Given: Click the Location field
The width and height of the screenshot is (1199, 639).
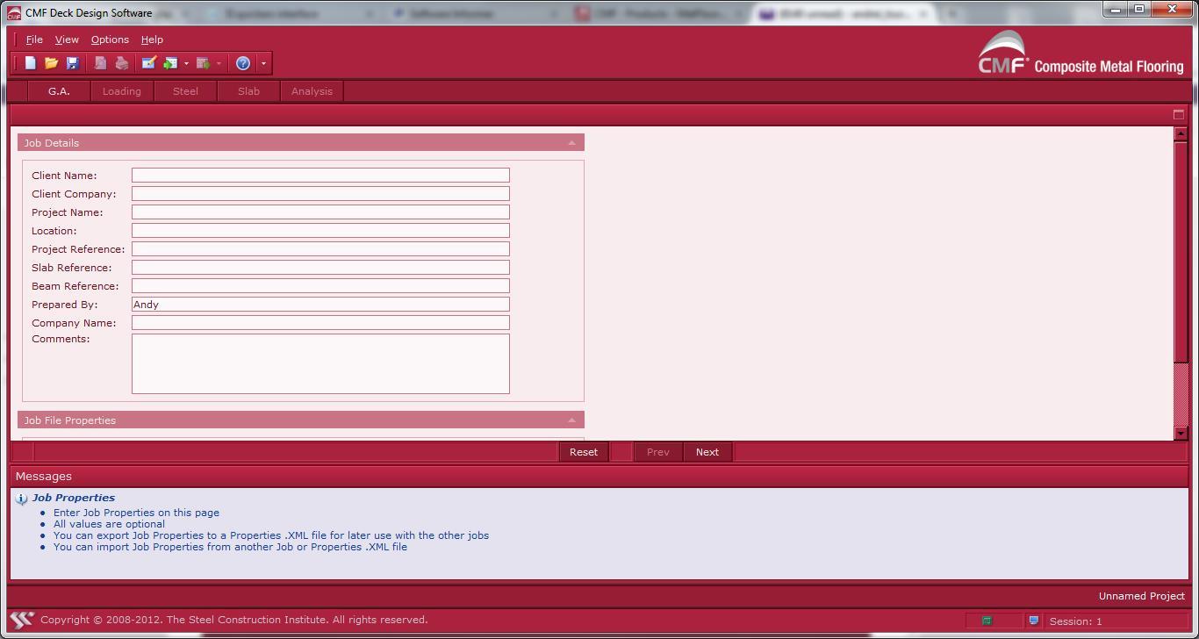Looking at the screenshot, I should click(320, 231).
